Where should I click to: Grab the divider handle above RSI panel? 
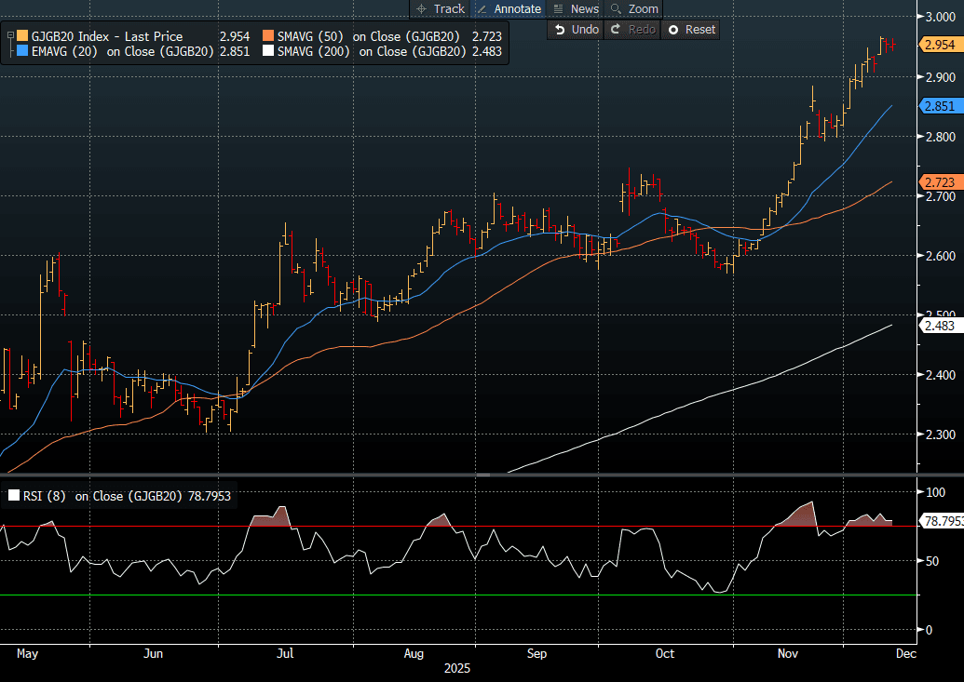click(482, 475)
